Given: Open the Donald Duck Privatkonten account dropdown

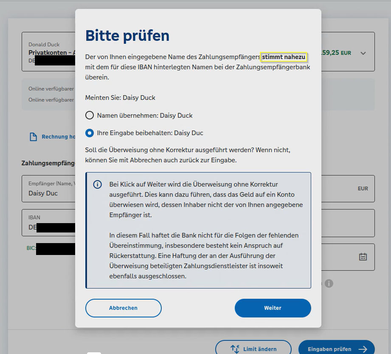Looking at the screenshot, I should coord(49,52).
